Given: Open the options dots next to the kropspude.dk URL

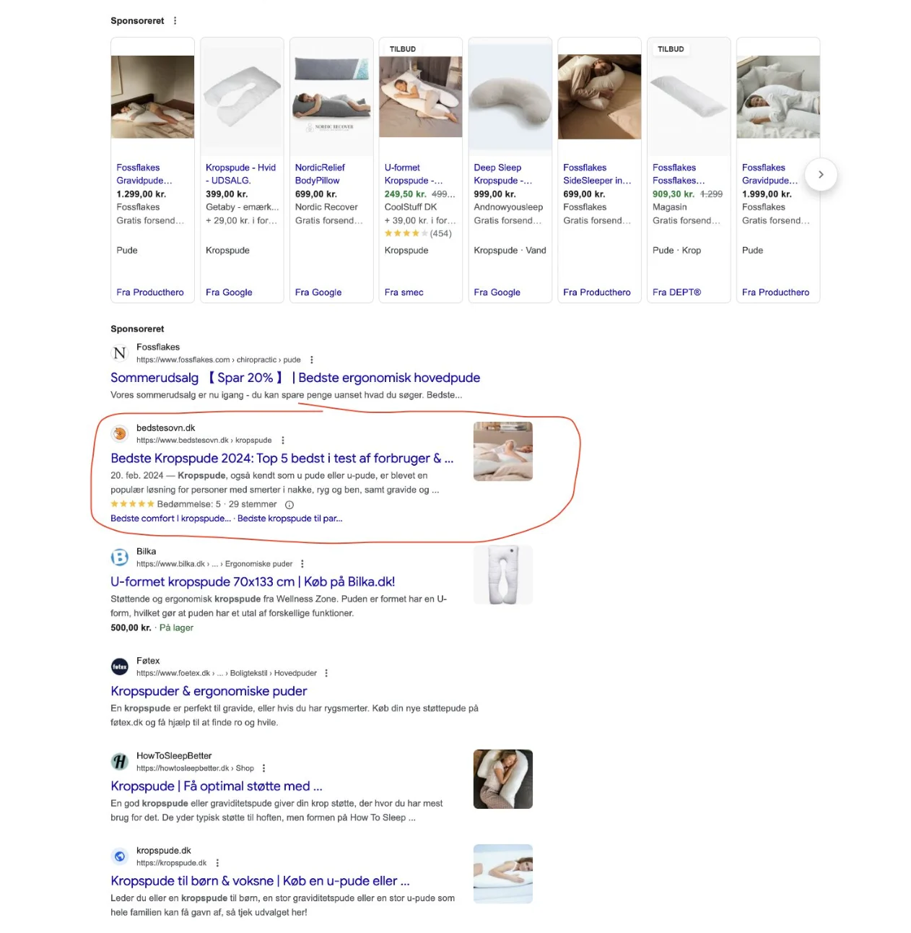Looking at the screenshot, I should tap(217, 863).
